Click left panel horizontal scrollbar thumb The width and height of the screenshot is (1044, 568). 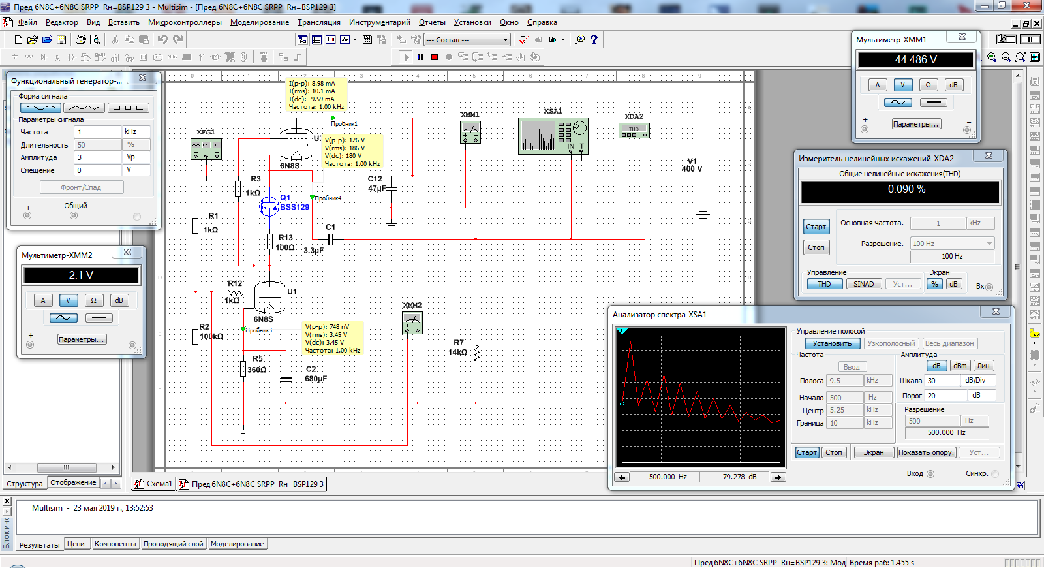[x=67, y=467]
